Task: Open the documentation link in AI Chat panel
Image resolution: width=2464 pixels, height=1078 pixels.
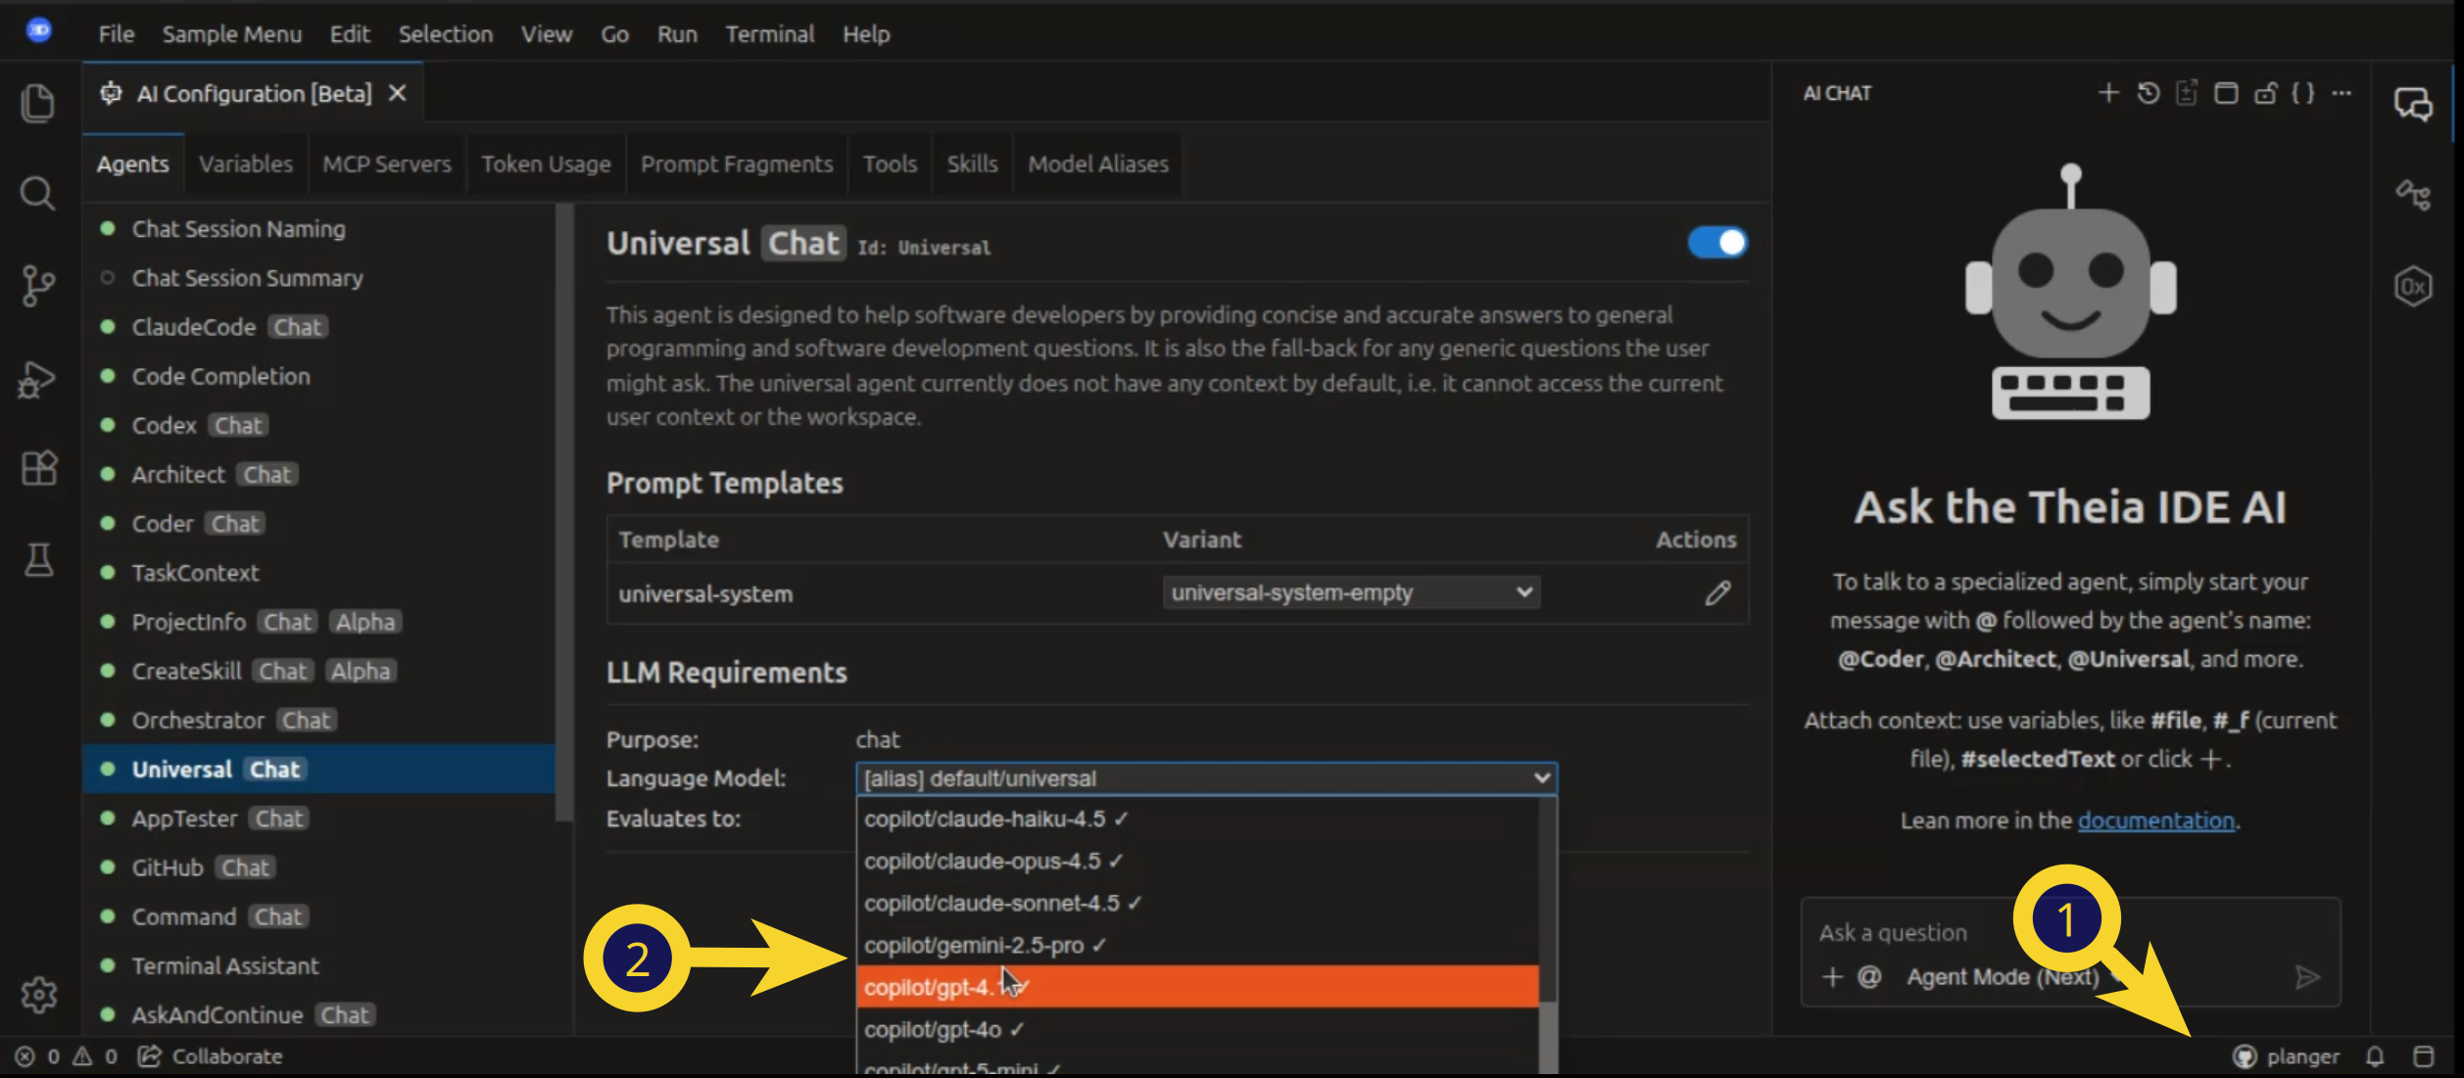Action: point(2155,820)
